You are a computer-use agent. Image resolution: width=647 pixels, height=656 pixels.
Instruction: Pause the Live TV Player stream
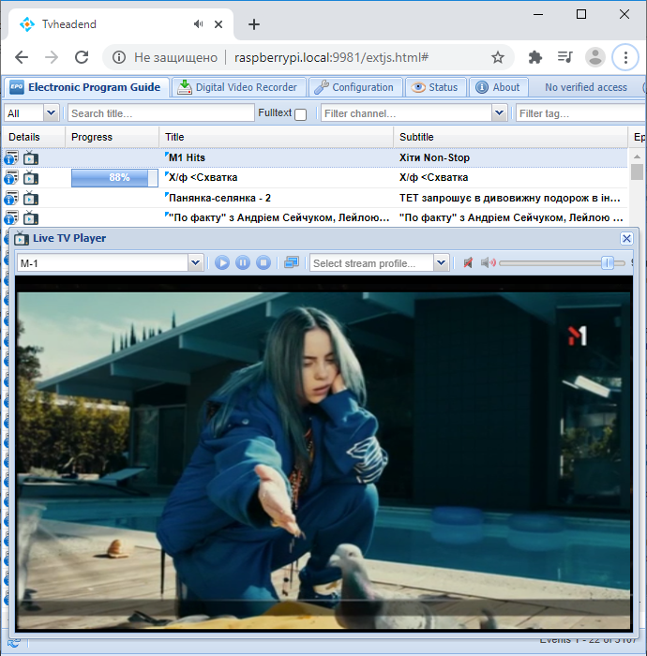click(x=243, y=262)
